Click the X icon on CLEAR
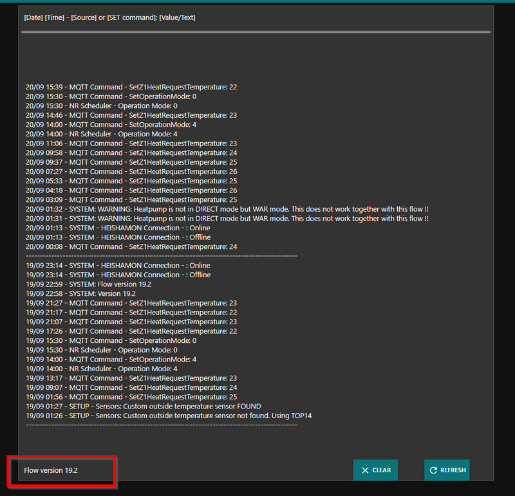Screen dimensions: 515x496 [x=365, y=470]
